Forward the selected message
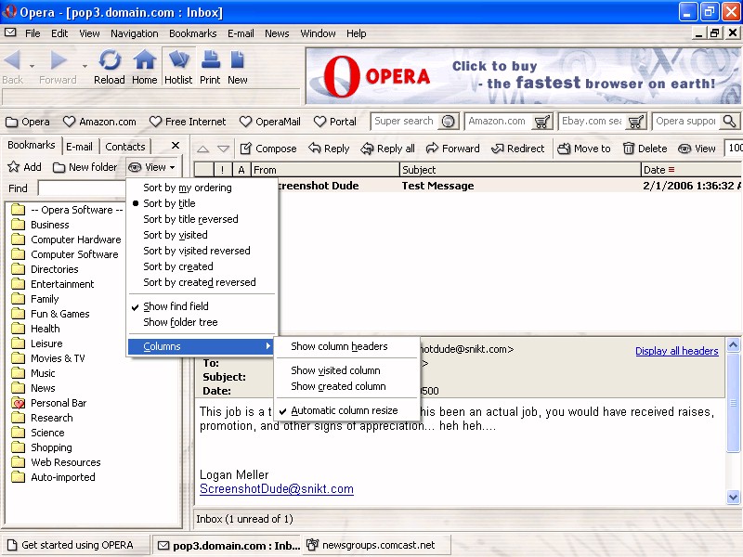 [453, 149]
